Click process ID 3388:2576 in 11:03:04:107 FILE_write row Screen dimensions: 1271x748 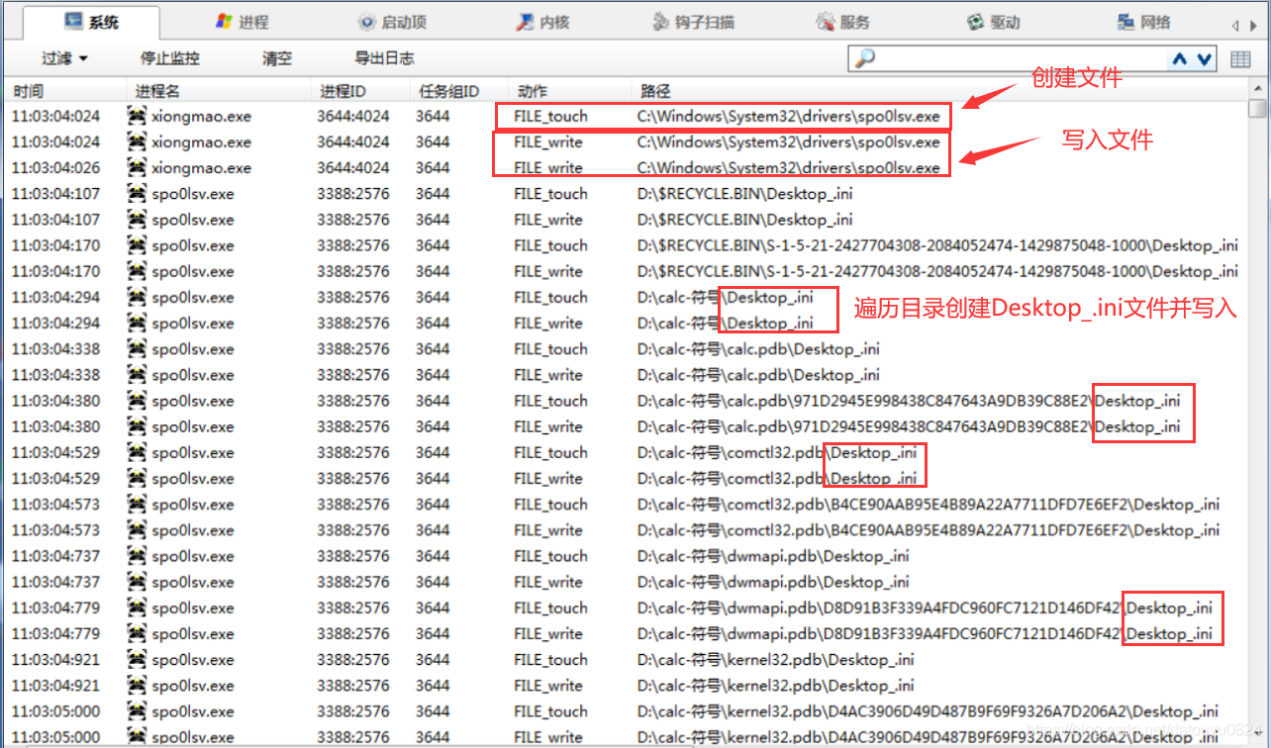[353, 220]
